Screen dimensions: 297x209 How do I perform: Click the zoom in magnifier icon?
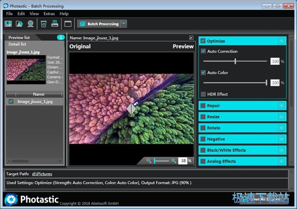click(173, 161)
